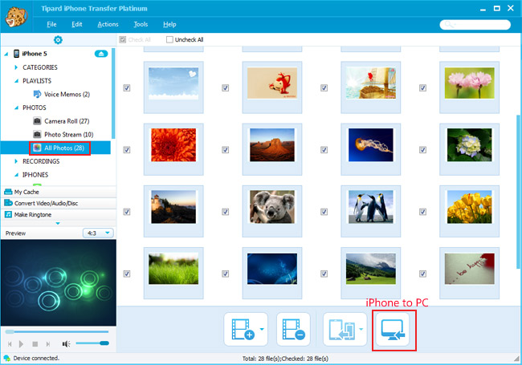Screen dimensions: 522x365
Task: Open the Help menu
Action: coord(169,24)
